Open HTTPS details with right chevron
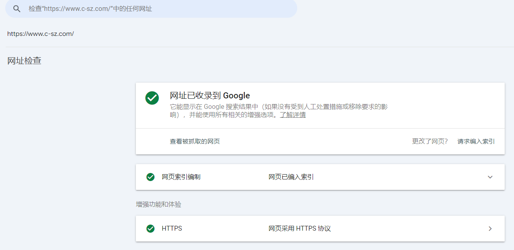Viewport: 514px width, 250px height. coord(490,229)
